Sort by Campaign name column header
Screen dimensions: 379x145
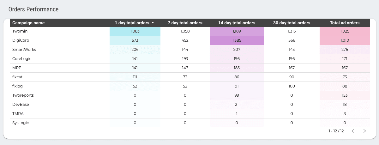pyautogui.click(x=28, y=23)
